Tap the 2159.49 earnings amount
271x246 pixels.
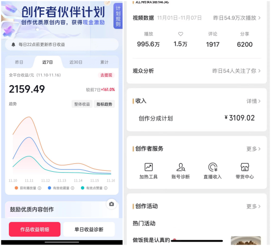27,89
